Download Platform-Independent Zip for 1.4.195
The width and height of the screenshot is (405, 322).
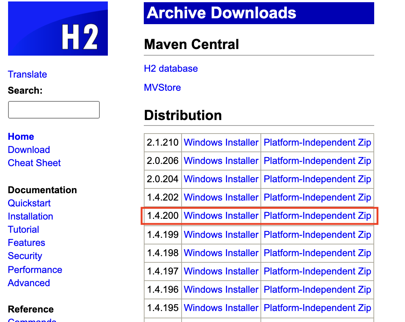tap(317, 308)
